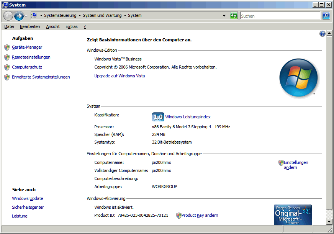Click the Windows Vista Business edition text
The width and height of the screenshot is (334, 234).
coord(118,59)
